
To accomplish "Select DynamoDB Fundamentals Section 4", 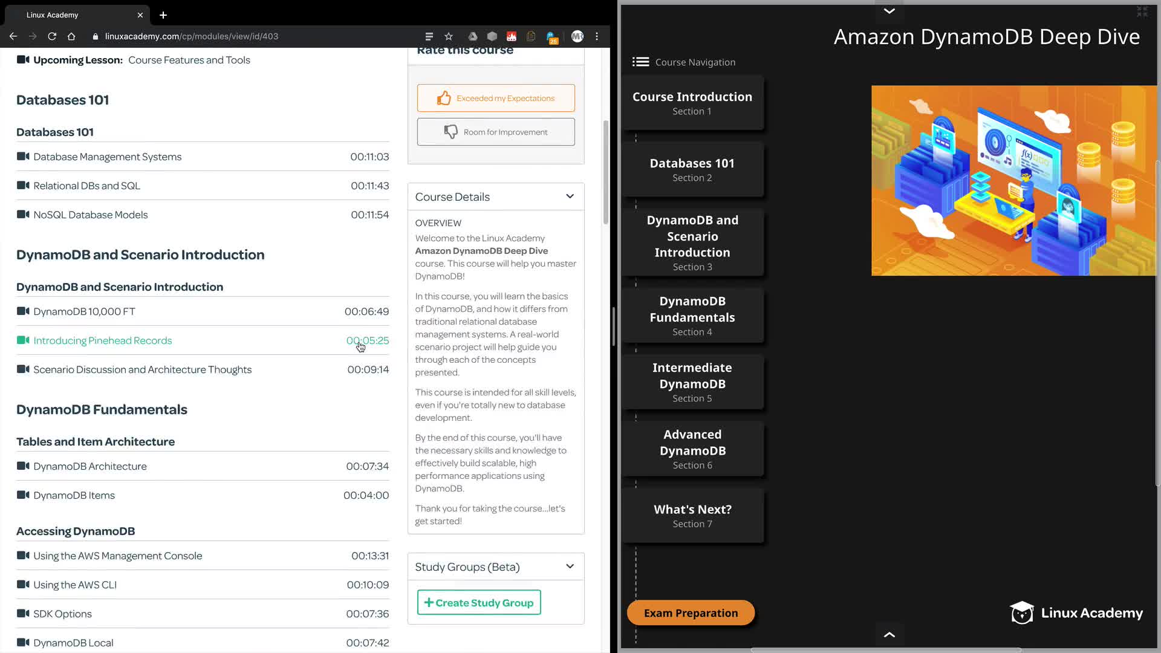I will [x=692, y=316].
